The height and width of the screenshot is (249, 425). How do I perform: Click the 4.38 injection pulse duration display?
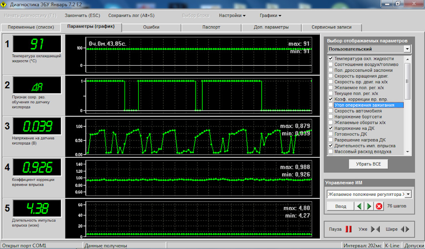click(x=37, y=208)
